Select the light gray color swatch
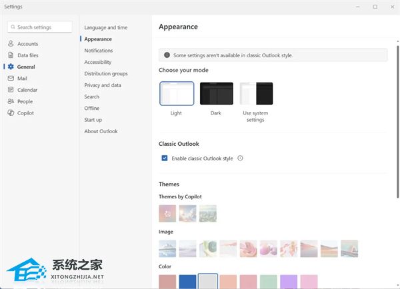400x289 pixels. 208,282
